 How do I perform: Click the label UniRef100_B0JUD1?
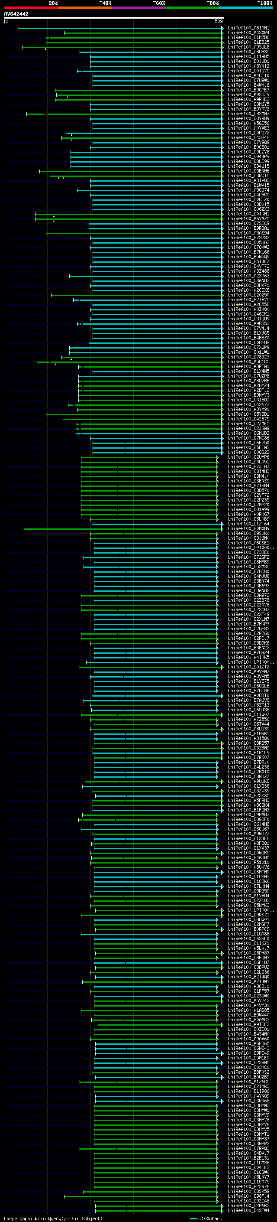coord(248,61)
